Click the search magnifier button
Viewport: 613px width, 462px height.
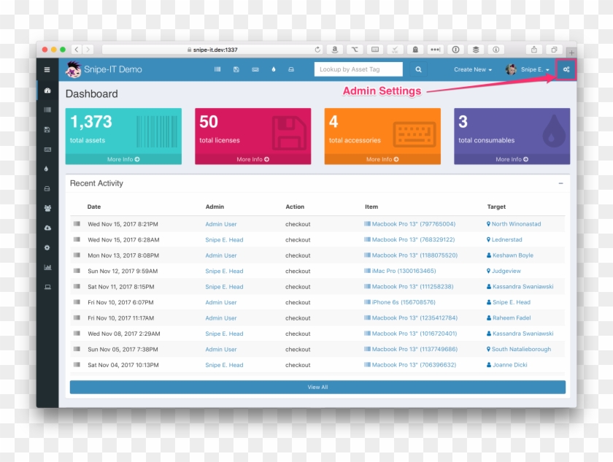[418, 69]
